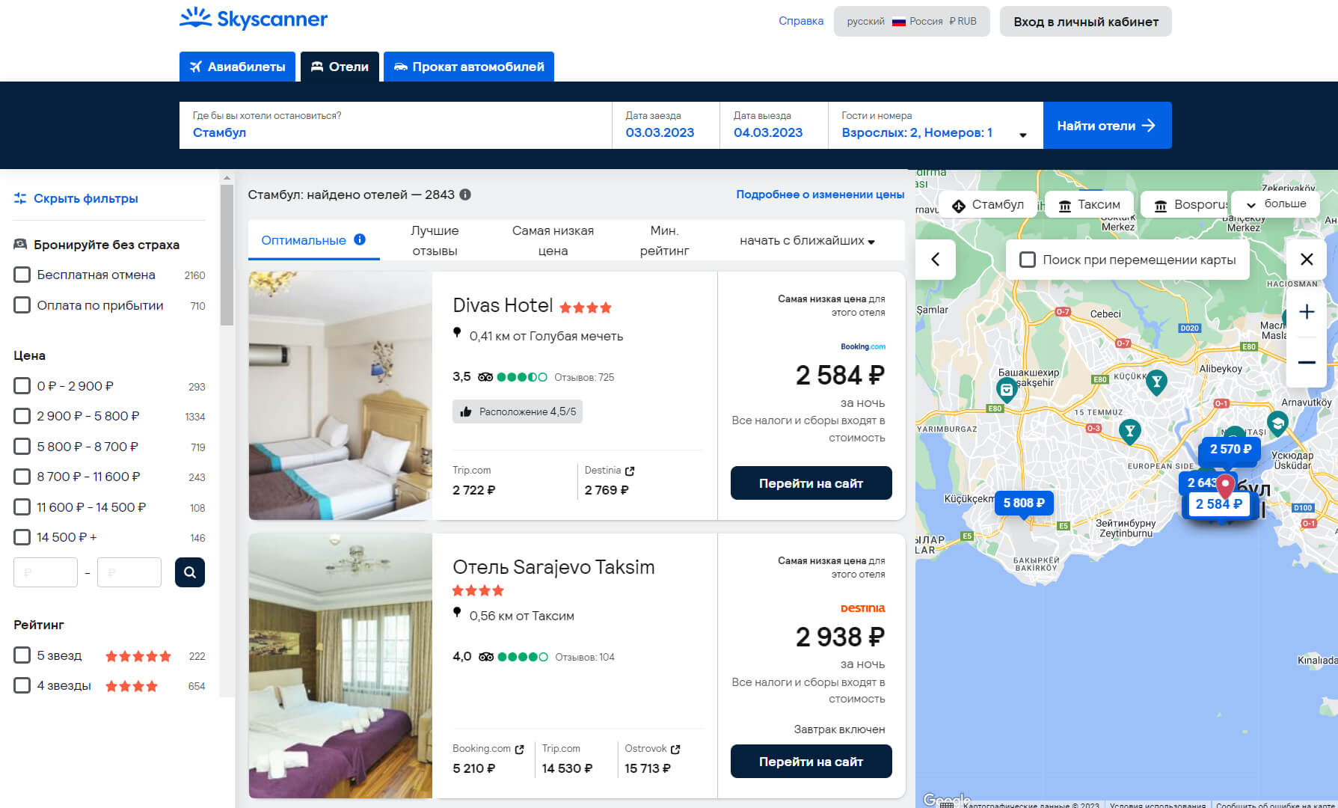Click the TripAdvisor owl icon for Divas Hotel

point(485,377)
